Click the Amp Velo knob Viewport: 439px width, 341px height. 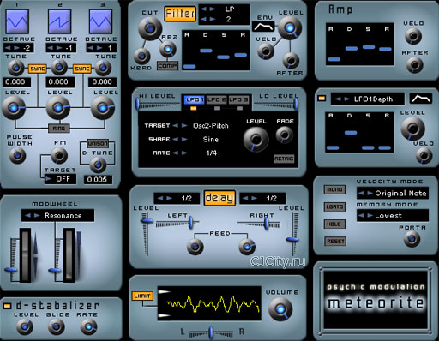tap(413, 36)
